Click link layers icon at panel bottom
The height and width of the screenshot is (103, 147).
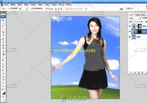tap(131, 72)
